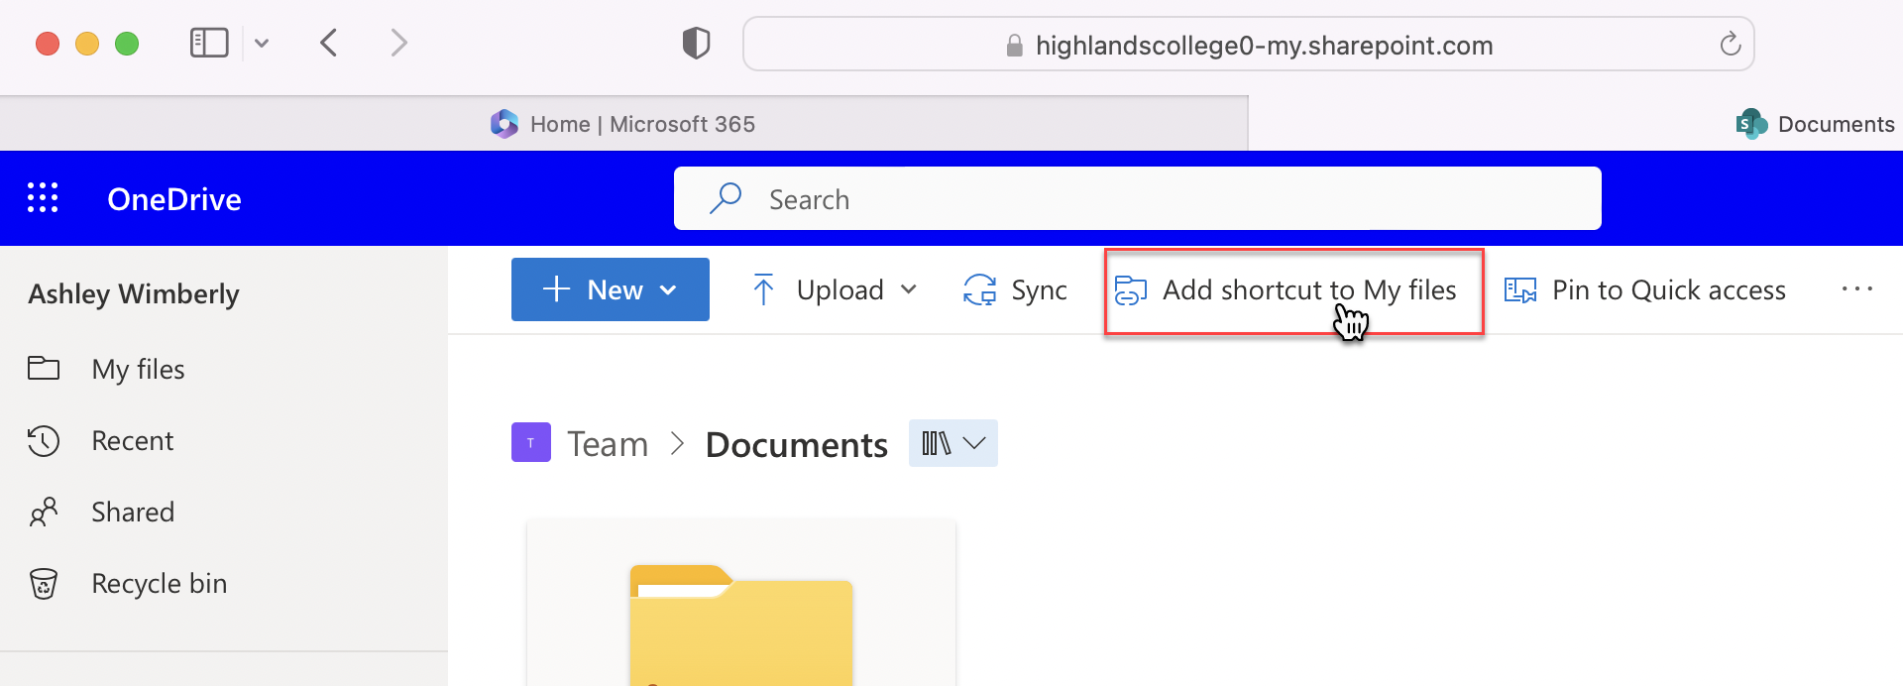
Task: Click the plus icon on New button
Action: click(x=557, y=289)
